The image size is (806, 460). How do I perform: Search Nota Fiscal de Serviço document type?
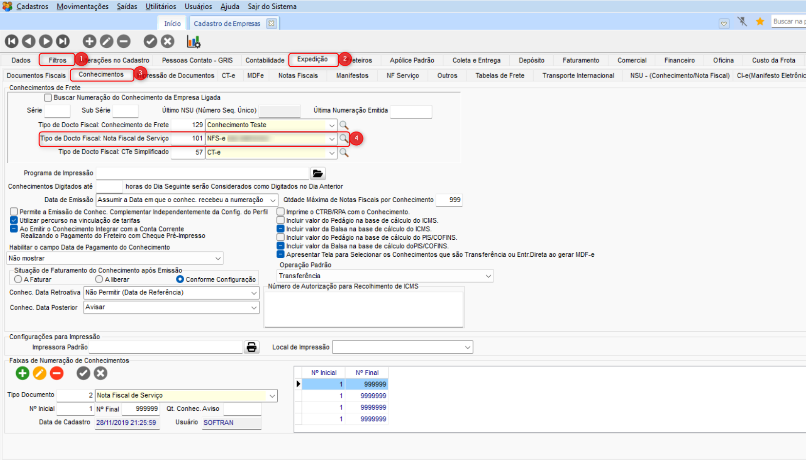[x=344, y=138]
